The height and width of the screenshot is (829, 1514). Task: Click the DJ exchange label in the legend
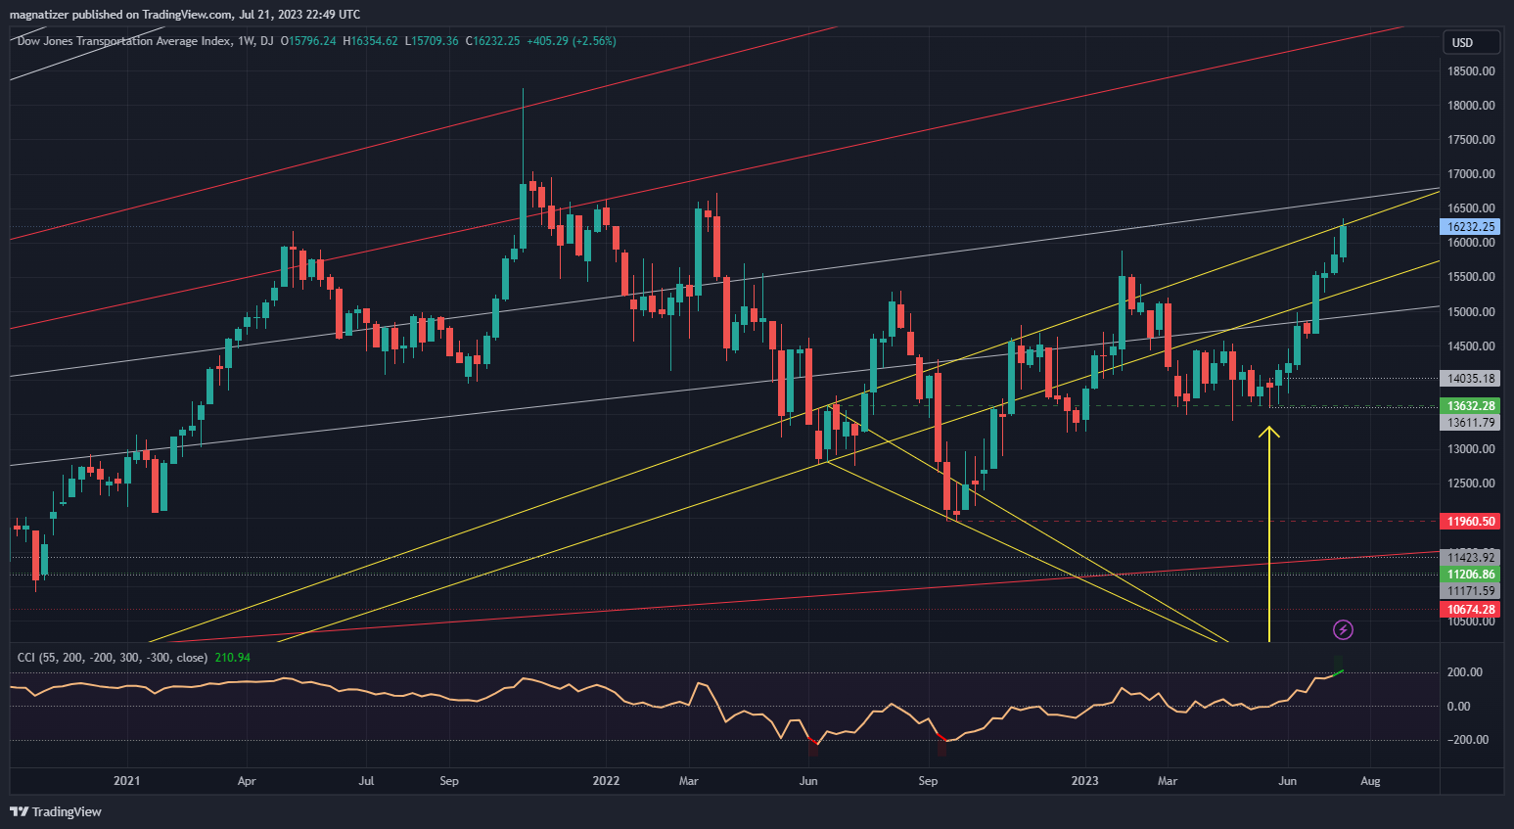(x=267, y=41)
